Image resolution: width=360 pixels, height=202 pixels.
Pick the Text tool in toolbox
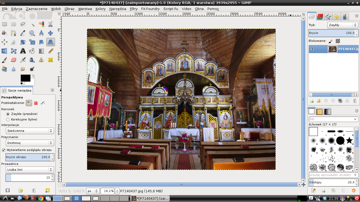(23, 51)
